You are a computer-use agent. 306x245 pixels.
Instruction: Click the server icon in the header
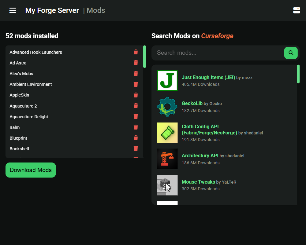coord(296,10)
